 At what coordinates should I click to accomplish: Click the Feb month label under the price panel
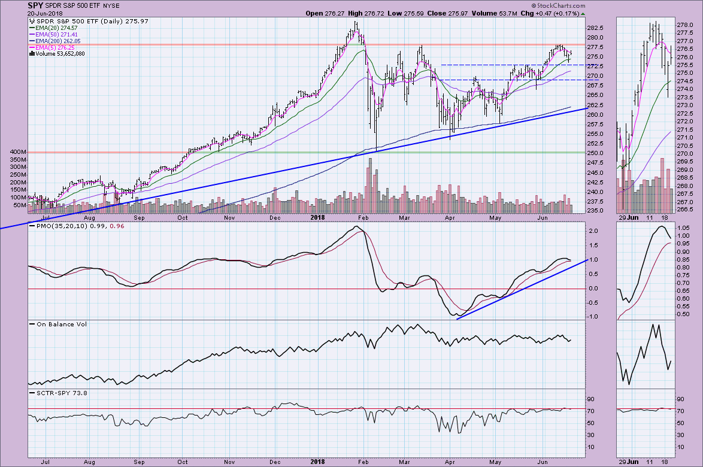tap(363, 218)
